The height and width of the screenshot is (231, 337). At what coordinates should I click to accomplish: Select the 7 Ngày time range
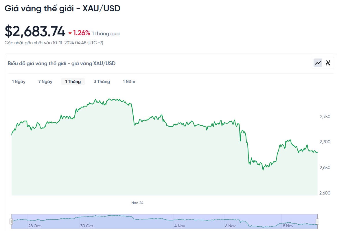(45, 82)
